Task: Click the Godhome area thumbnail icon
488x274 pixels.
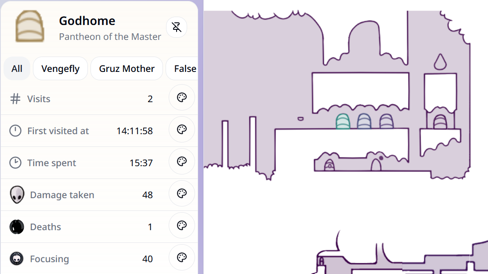Action: [x=29, y=28]
